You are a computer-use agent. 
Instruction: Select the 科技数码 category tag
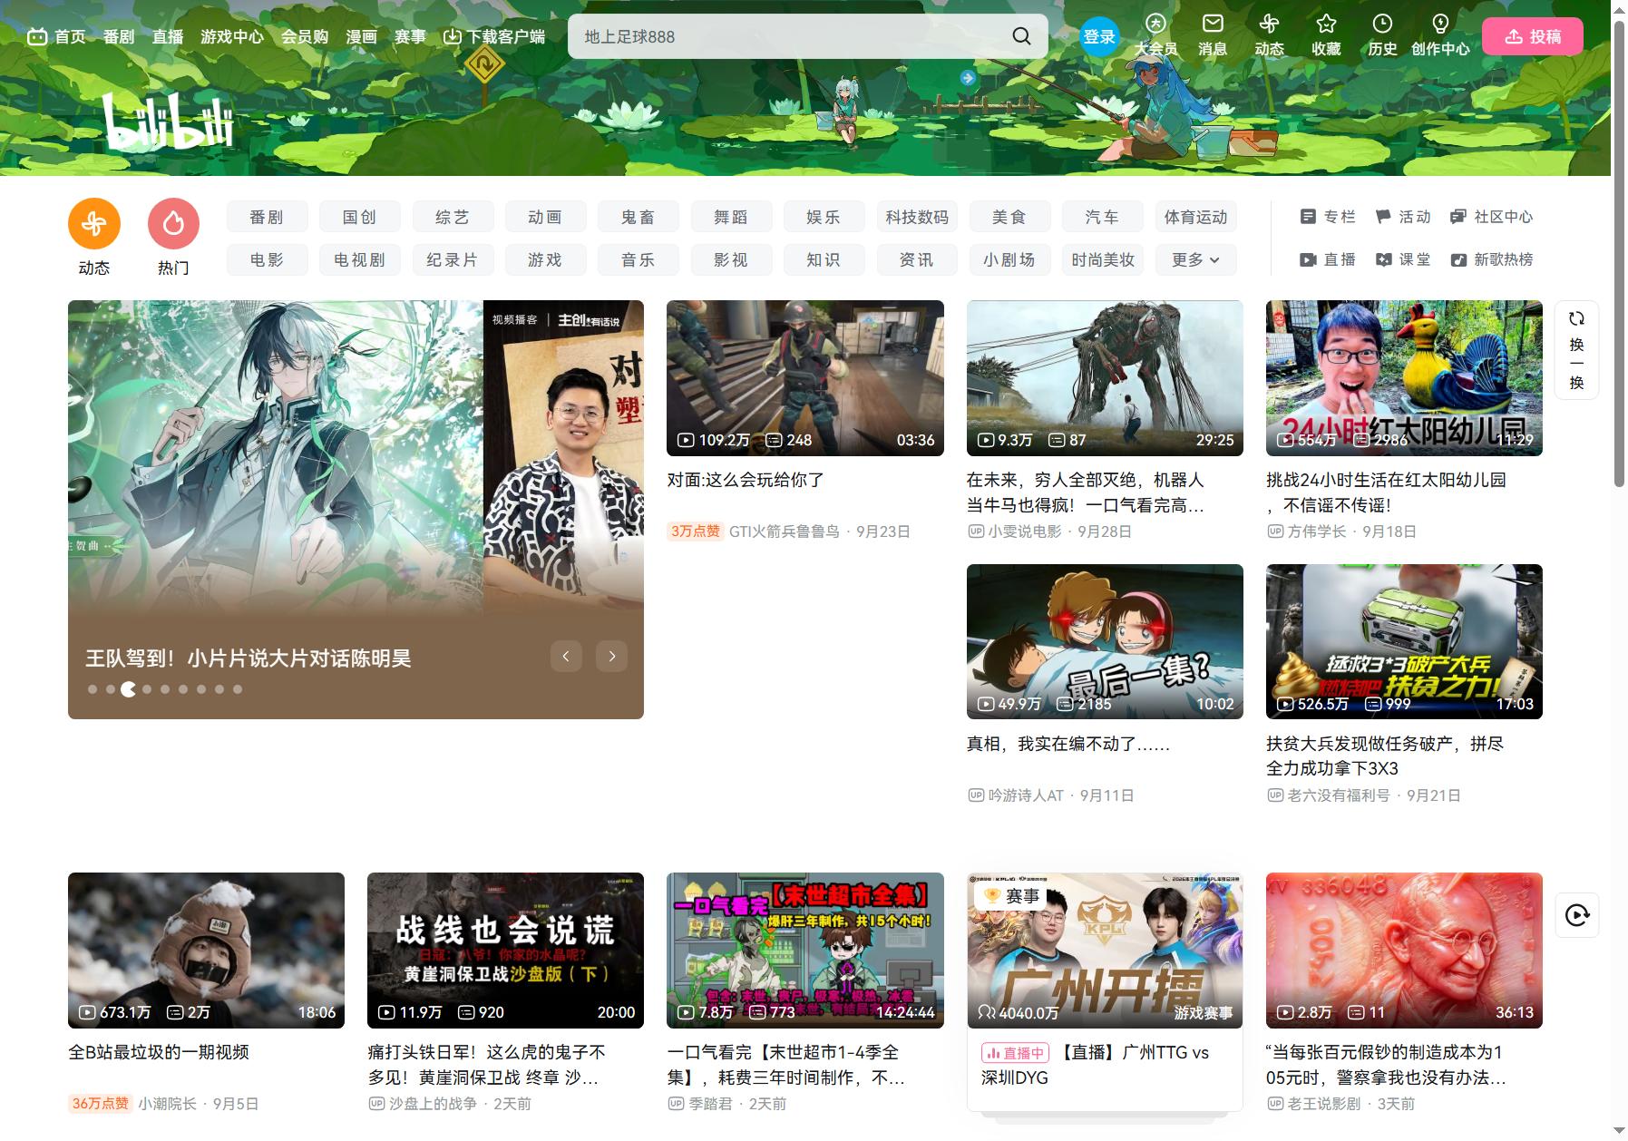pos(917,217)
